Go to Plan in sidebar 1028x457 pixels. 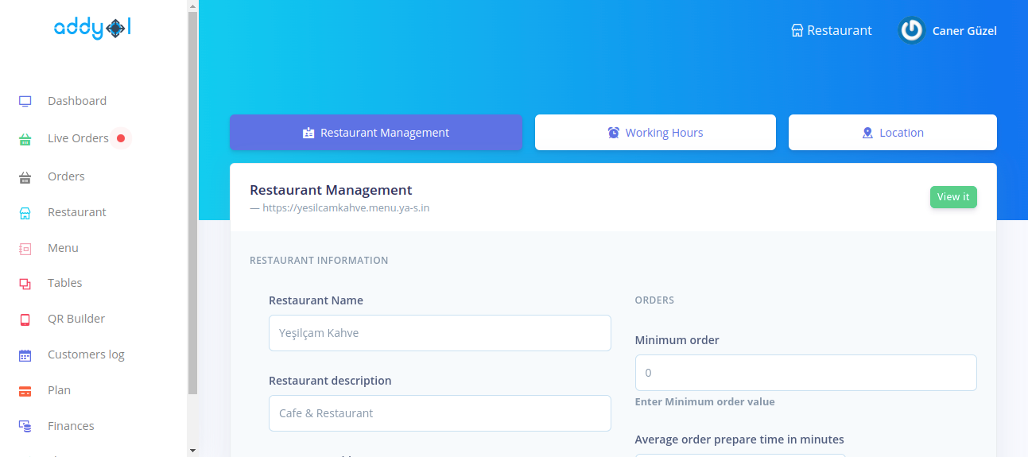click(x=59, y=390)
